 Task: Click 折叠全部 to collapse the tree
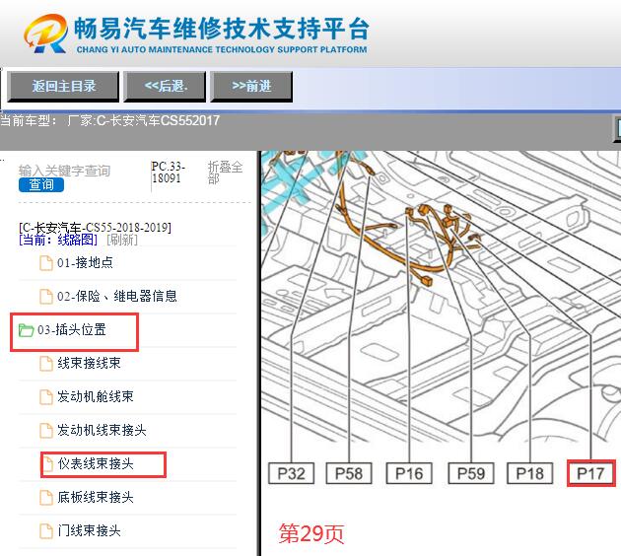[225, 173]
